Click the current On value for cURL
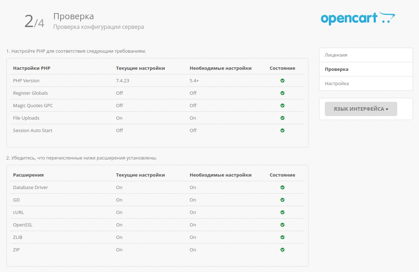Viewport: 419px width, 272px height. 119,212
